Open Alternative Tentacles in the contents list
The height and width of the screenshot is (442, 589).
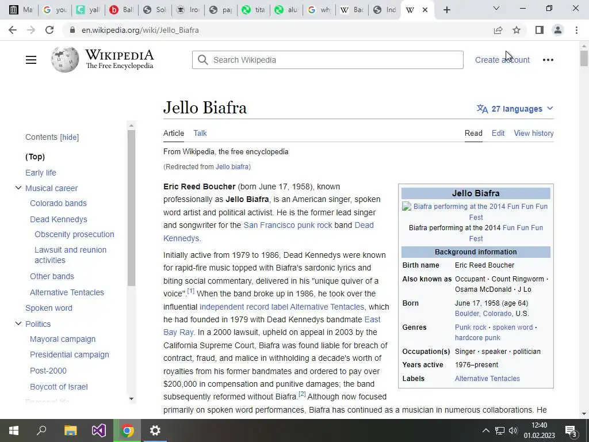(x=67, y=292)
